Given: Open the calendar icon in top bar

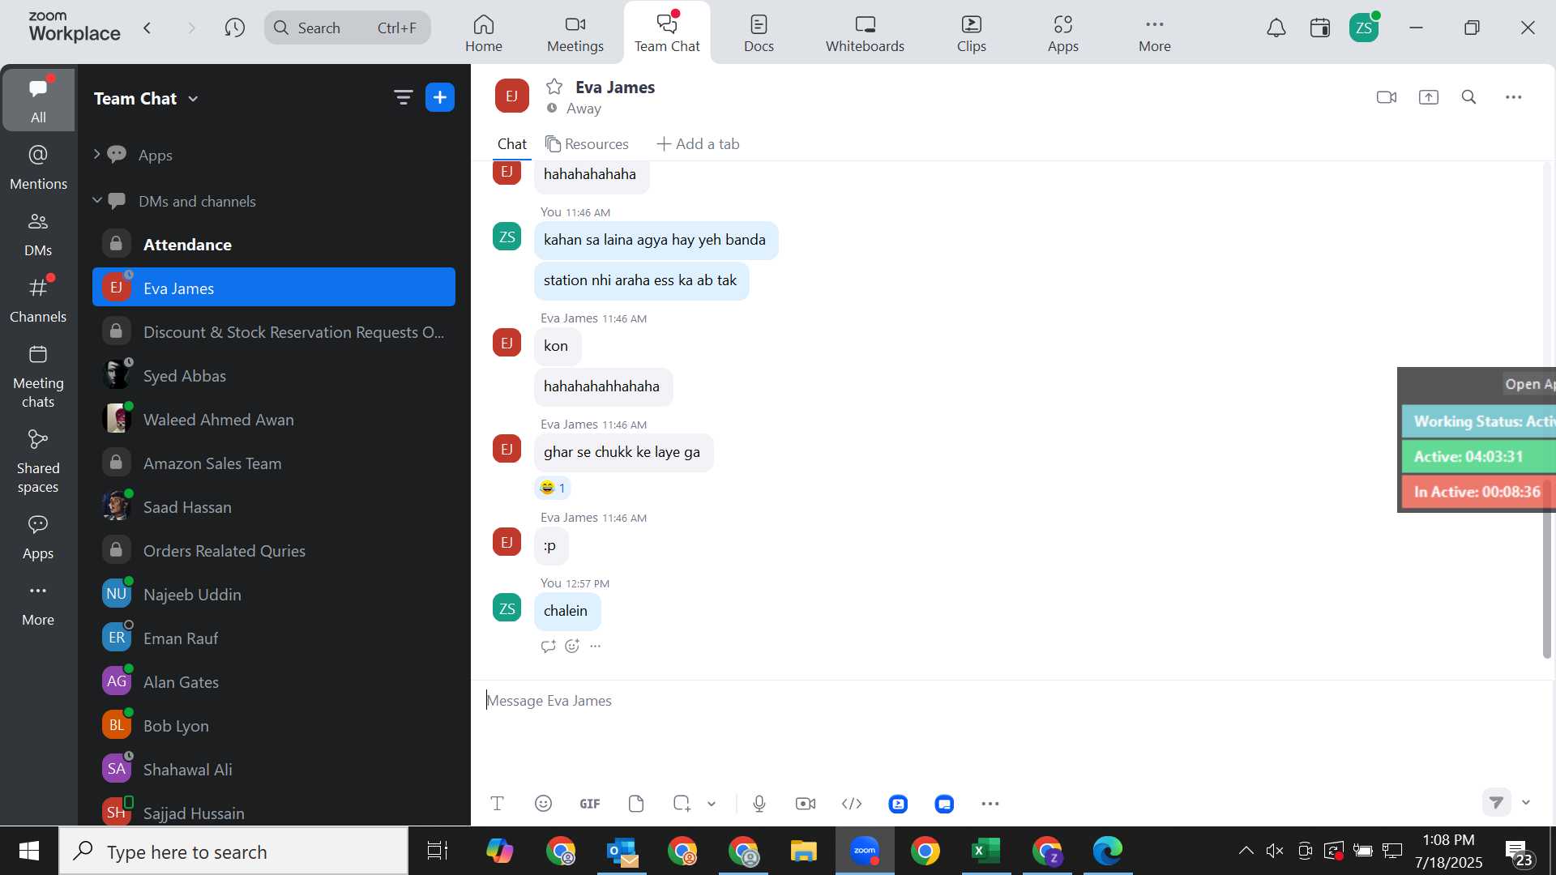Looking at the screenshot, I should (1320, 28).
